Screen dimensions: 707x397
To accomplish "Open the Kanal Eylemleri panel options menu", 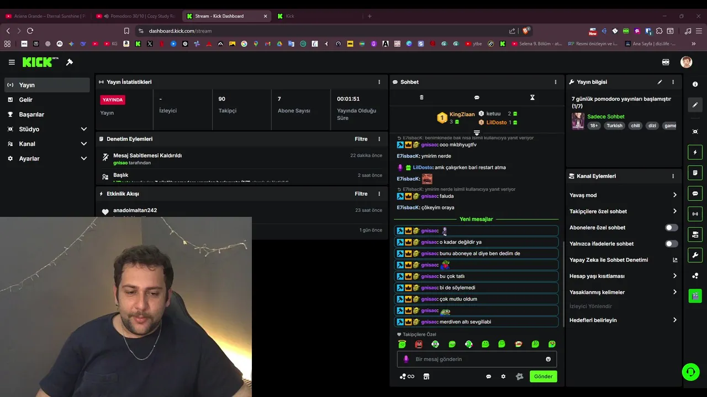I will click(673, 176).
